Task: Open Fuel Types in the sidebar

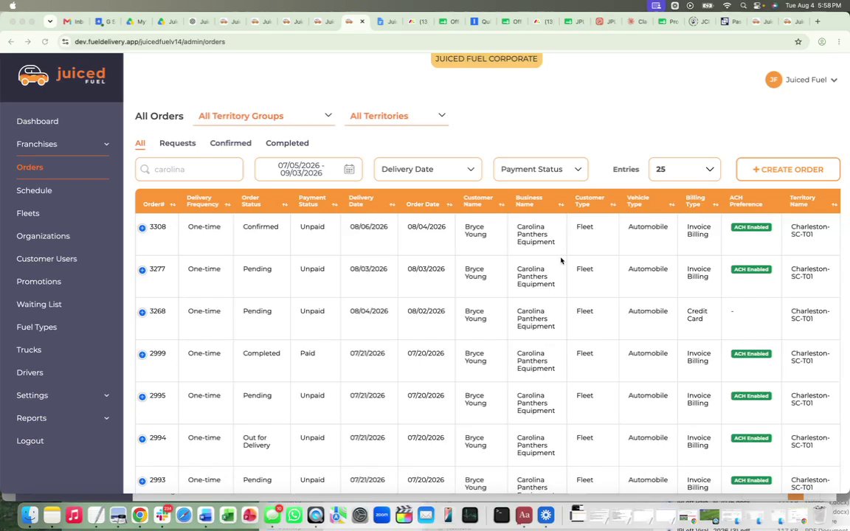Action: coord(36,327)
